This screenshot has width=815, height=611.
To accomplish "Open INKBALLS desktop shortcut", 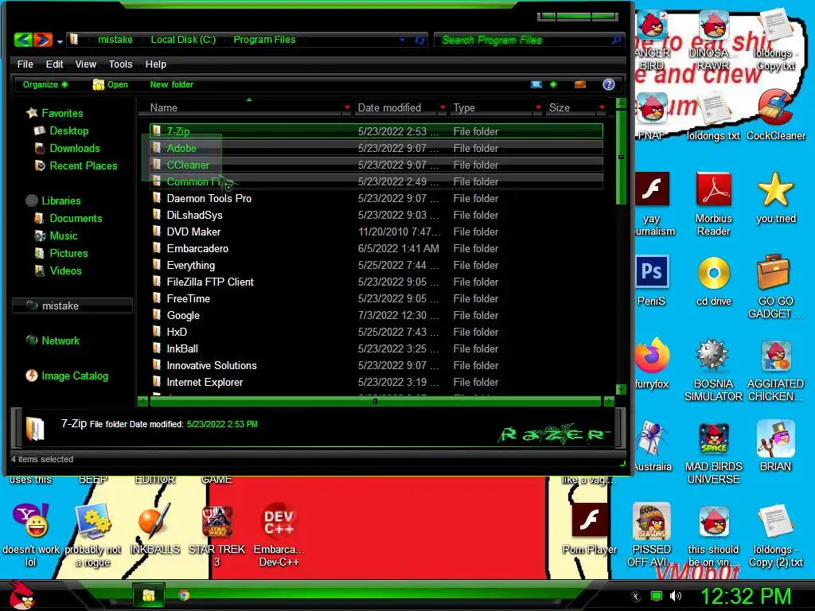I will 155,529.
